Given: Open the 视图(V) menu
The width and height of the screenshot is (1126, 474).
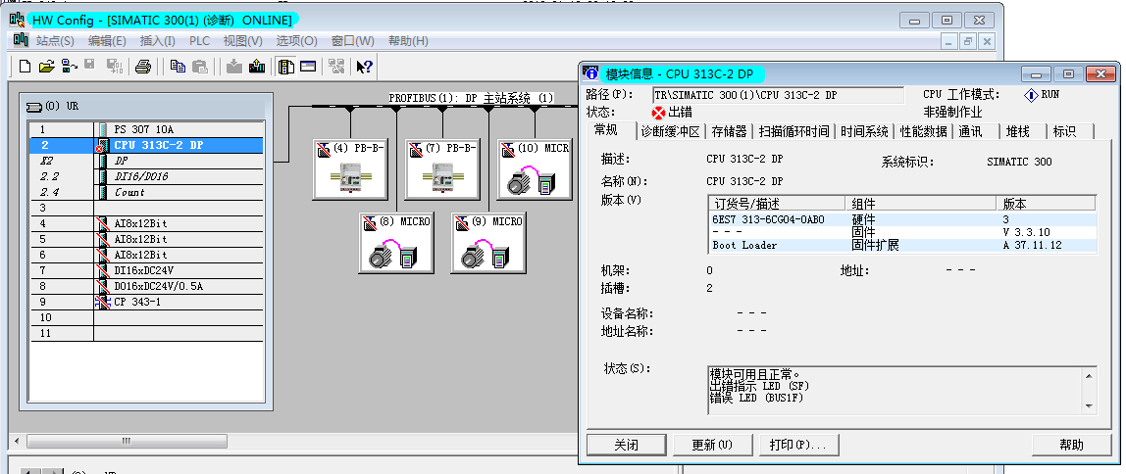Looking at the screenshot, I should [242, 41].
